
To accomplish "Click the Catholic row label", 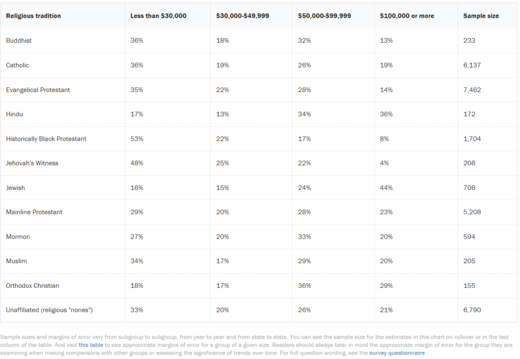I will (18, 65).
